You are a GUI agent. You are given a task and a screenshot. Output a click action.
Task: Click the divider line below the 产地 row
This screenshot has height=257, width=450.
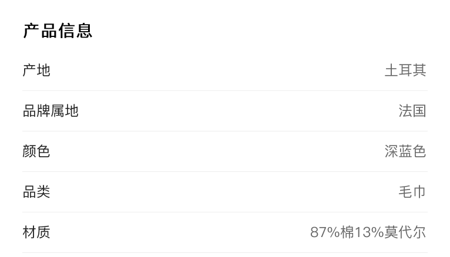224,91
